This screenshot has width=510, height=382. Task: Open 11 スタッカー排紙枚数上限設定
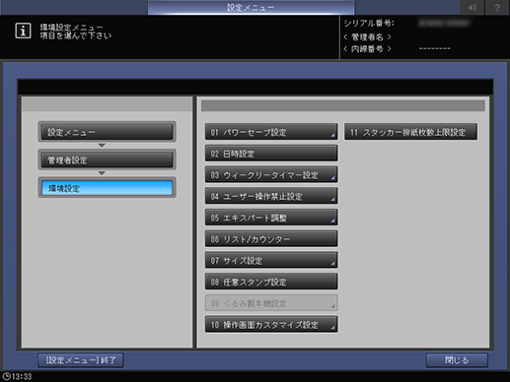coord(410,132)
